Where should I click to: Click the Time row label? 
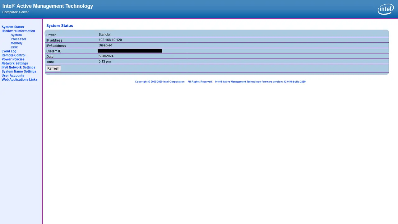50,62
